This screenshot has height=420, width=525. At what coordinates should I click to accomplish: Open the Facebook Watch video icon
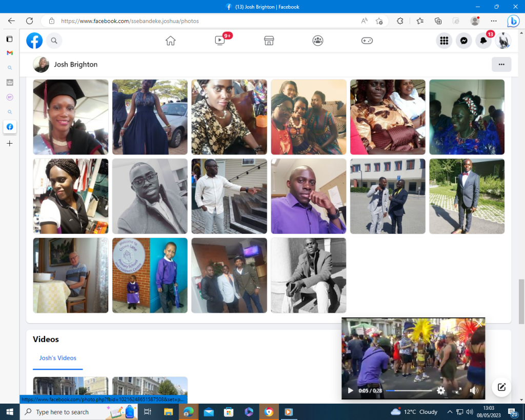(x=220, y=41)
